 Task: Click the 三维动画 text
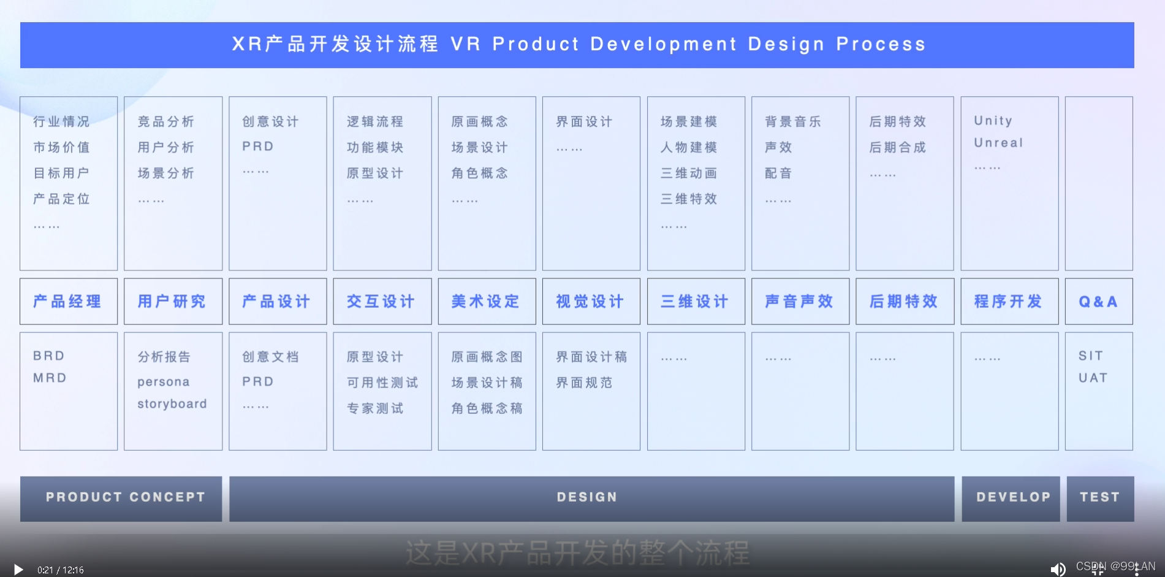pos(689,173)
